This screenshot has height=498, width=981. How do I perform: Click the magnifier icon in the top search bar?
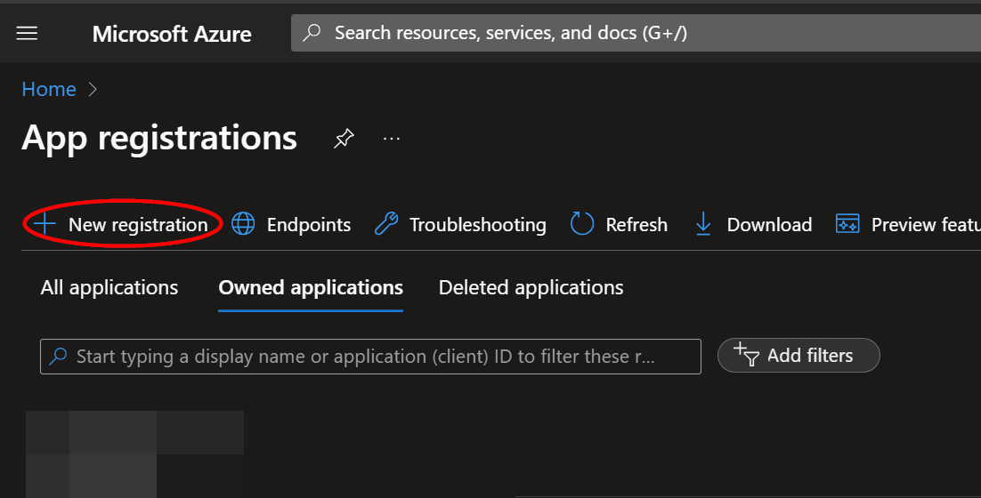point(312,33)
